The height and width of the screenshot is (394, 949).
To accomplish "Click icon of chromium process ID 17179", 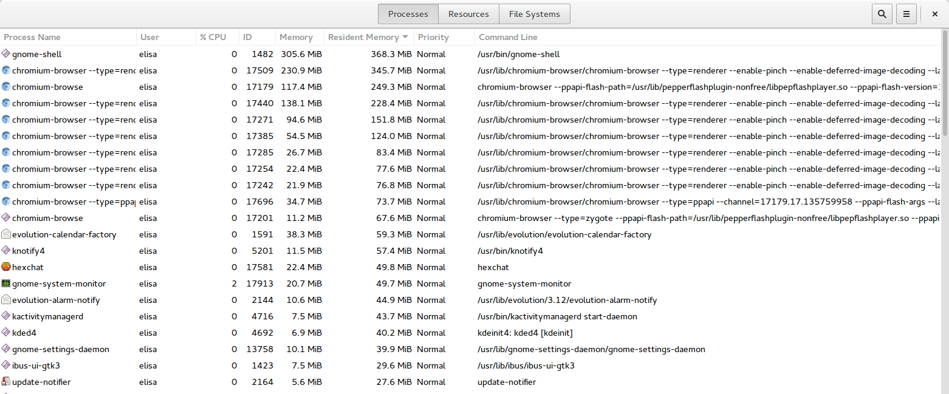I will point(6,87).
